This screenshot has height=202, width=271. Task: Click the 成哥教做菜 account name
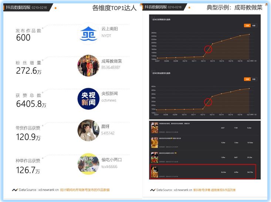point(112,61)
